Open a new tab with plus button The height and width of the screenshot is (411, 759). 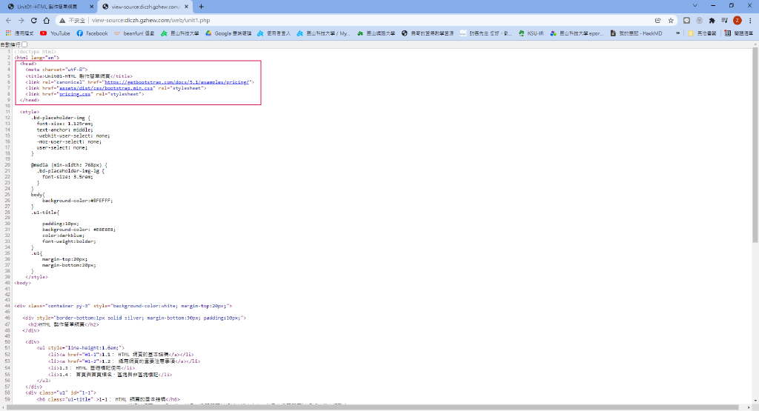pyautogui.click(x=201, y=6)
